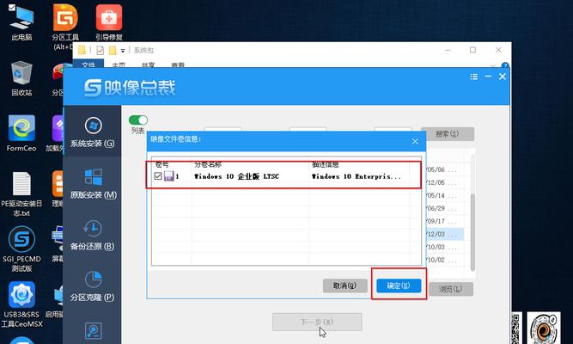Toggle the 列表 green switch
This screenshot has width=573, height=344.
click(x=138, y=120)
